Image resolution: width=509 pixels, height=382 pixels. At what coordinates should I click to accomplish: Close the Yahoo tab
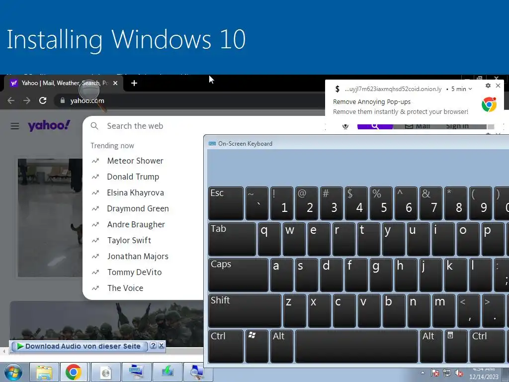115,83
